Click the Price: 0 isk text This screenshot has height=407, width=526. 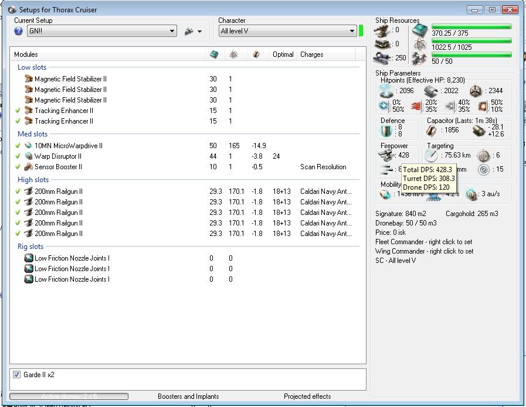[x=391, y=232]
